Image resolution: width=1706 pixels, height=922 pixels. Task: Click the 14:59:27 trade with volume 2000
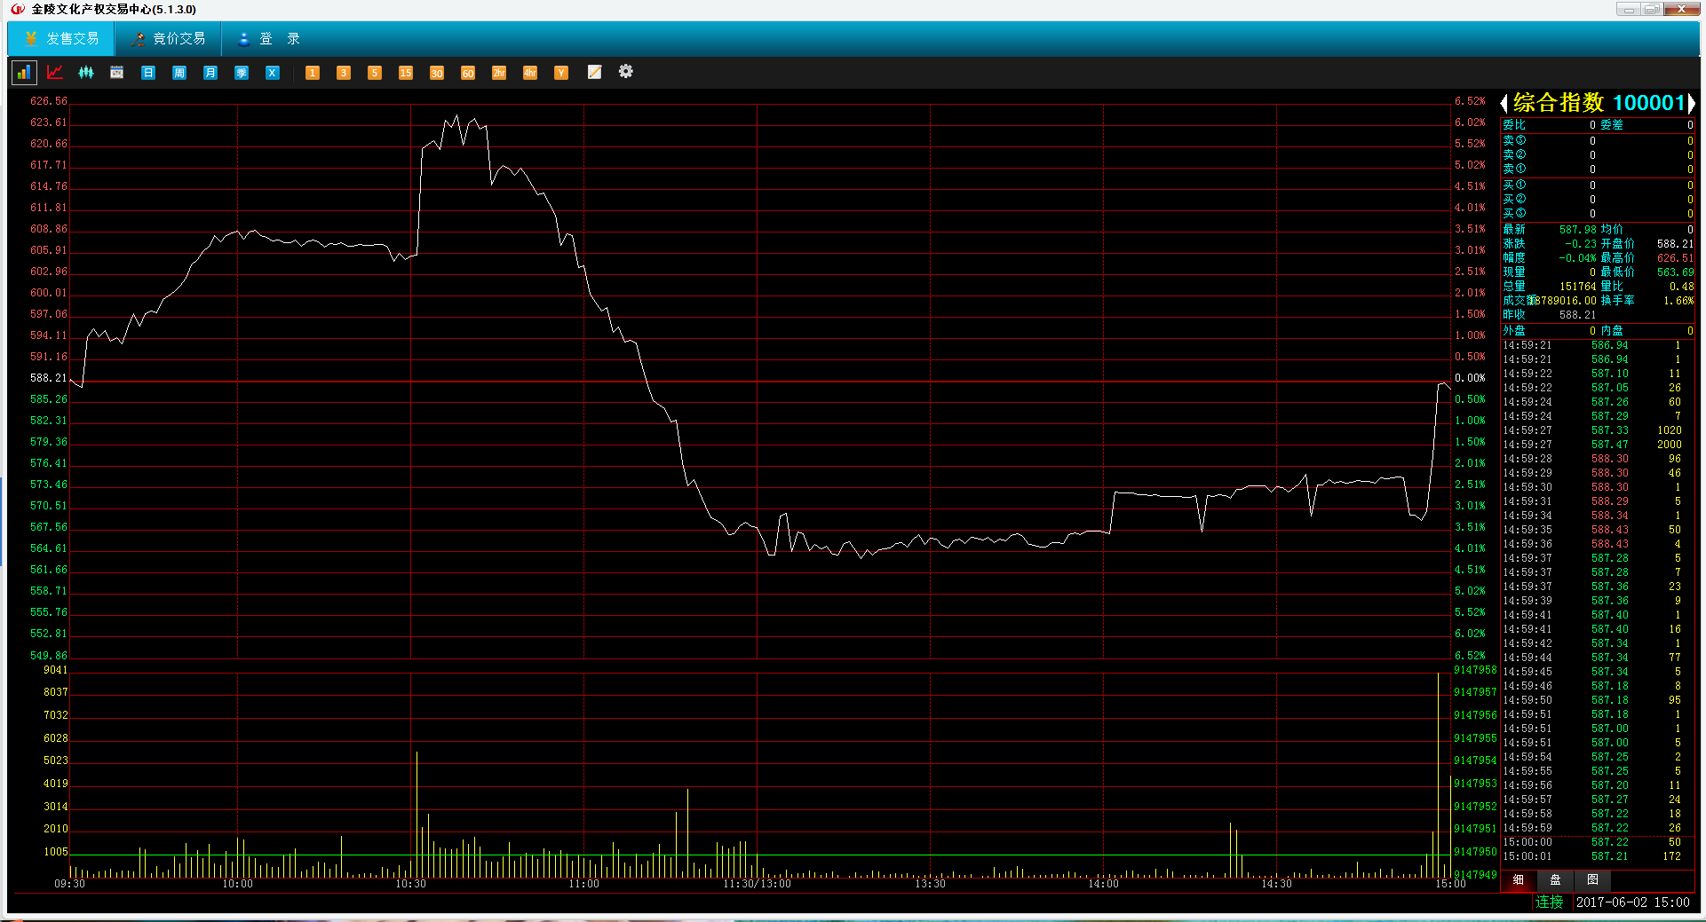click(x=1598, y=445)
